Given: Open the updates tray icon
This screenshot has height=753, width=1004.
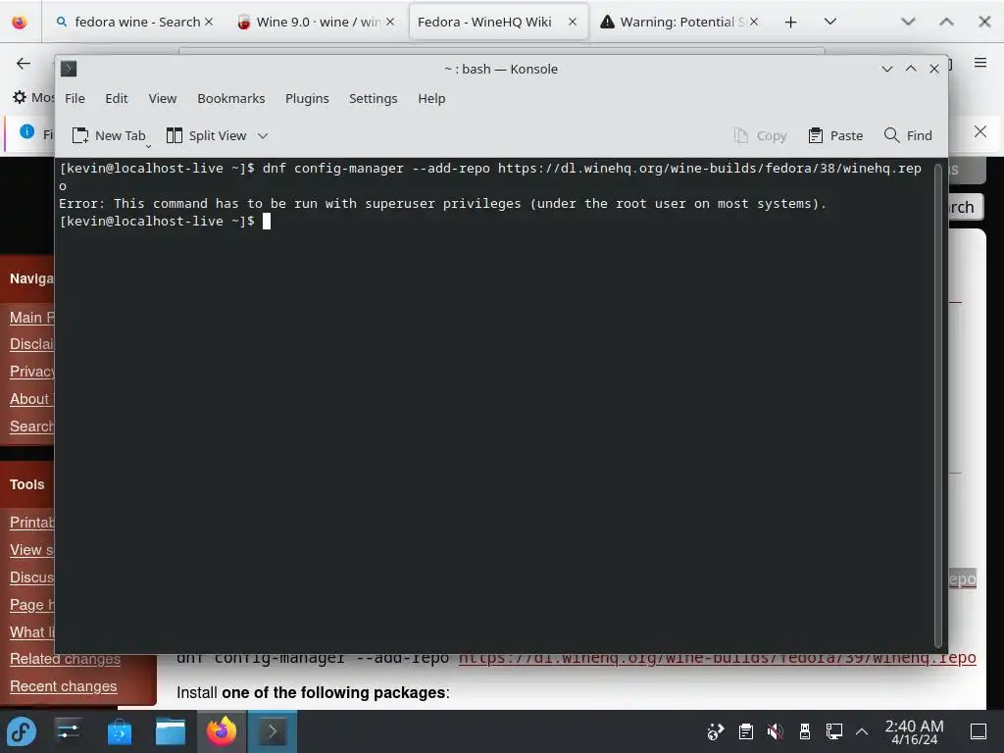Looking at the screenshot, I should 715,731.
